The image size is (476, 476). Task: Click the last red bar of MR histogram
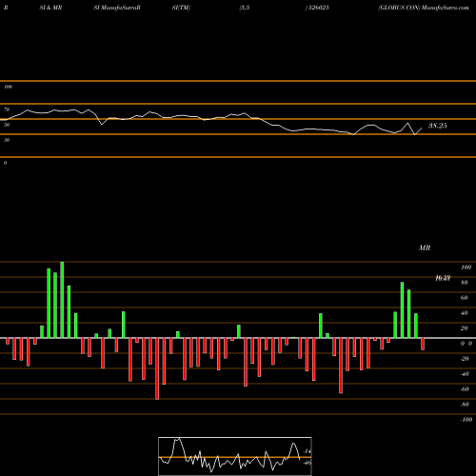click(x=423, y=344)
